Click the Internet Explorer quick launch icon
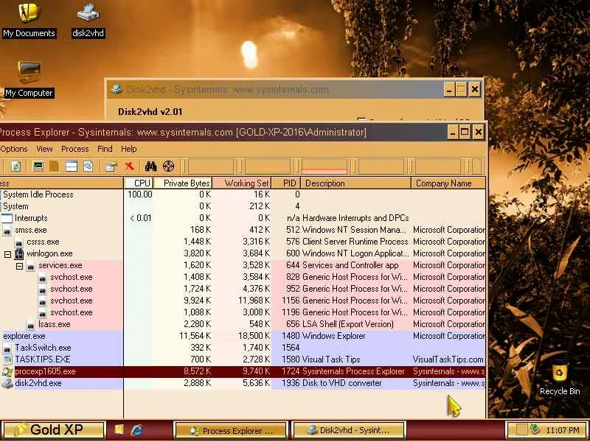Image resolution: width=590 pixels, height=442 pixels. [136, 429]
